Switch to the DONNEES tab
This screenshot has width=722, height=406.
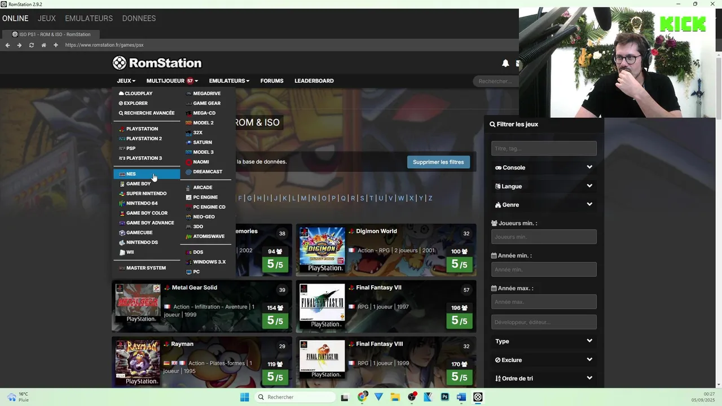point(139,19)
